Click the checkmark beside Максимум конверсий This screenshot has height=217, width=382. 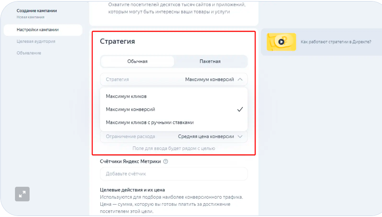[240, 109]
